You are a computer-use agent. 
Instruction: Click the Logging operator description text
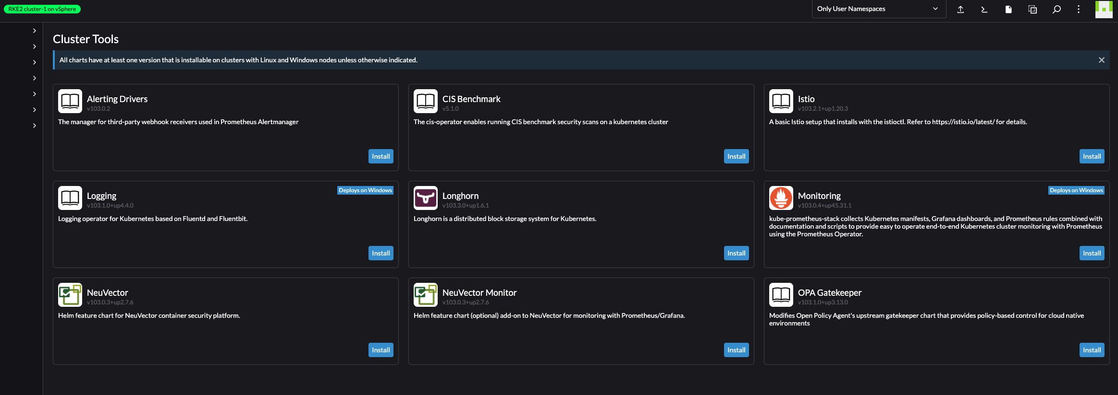point(153,219)
